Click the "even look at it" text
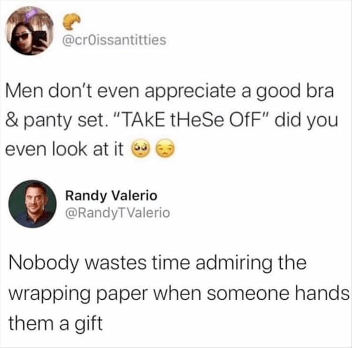The height and width of the screenshot is (348, 352). tap(64, 149)
